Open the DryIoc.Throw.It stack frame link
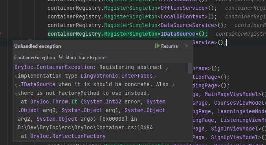The image size is (266, 145). 53,101
